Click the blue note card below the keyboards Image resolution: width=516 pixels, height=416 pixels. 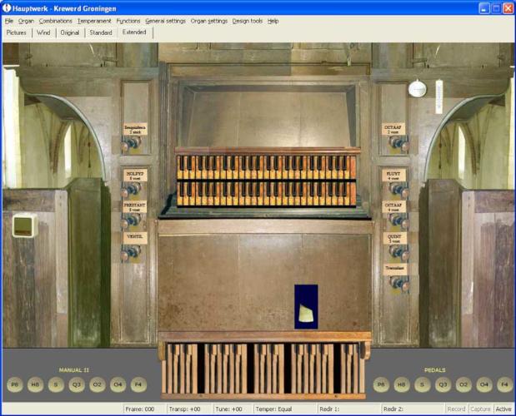click(x=306, y=307)
